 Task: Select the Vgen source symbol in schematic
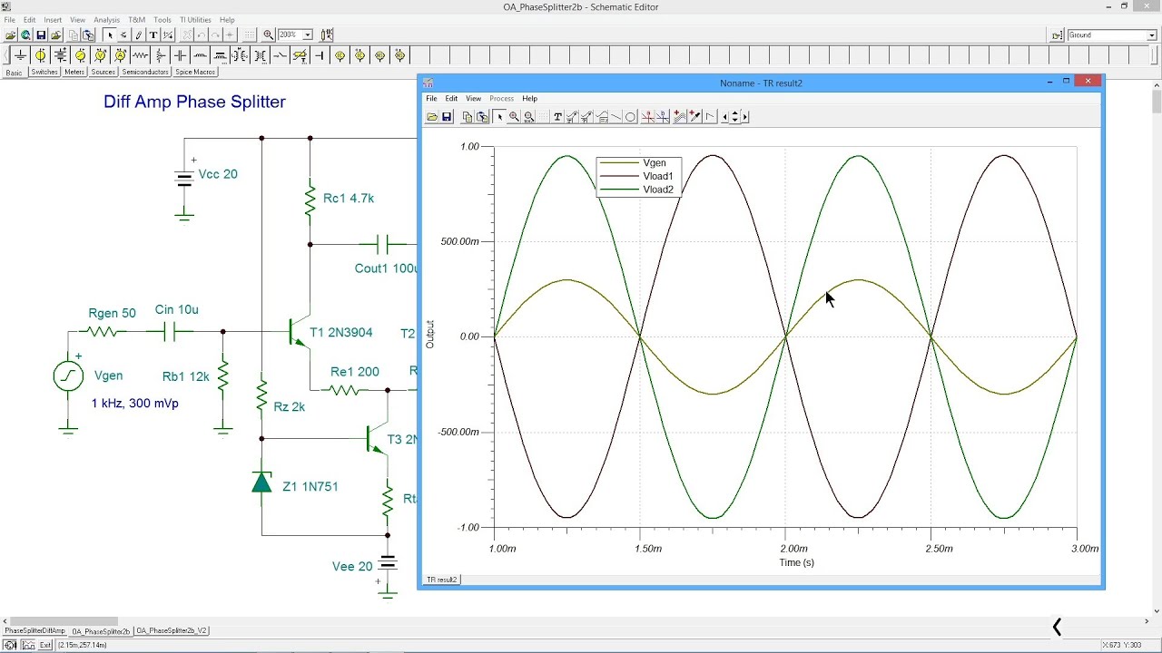pos(68,375)
